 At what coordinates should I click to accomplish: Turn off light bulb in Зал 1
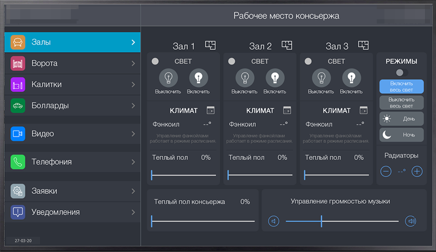pyautogui.click(x=168, y=78)
